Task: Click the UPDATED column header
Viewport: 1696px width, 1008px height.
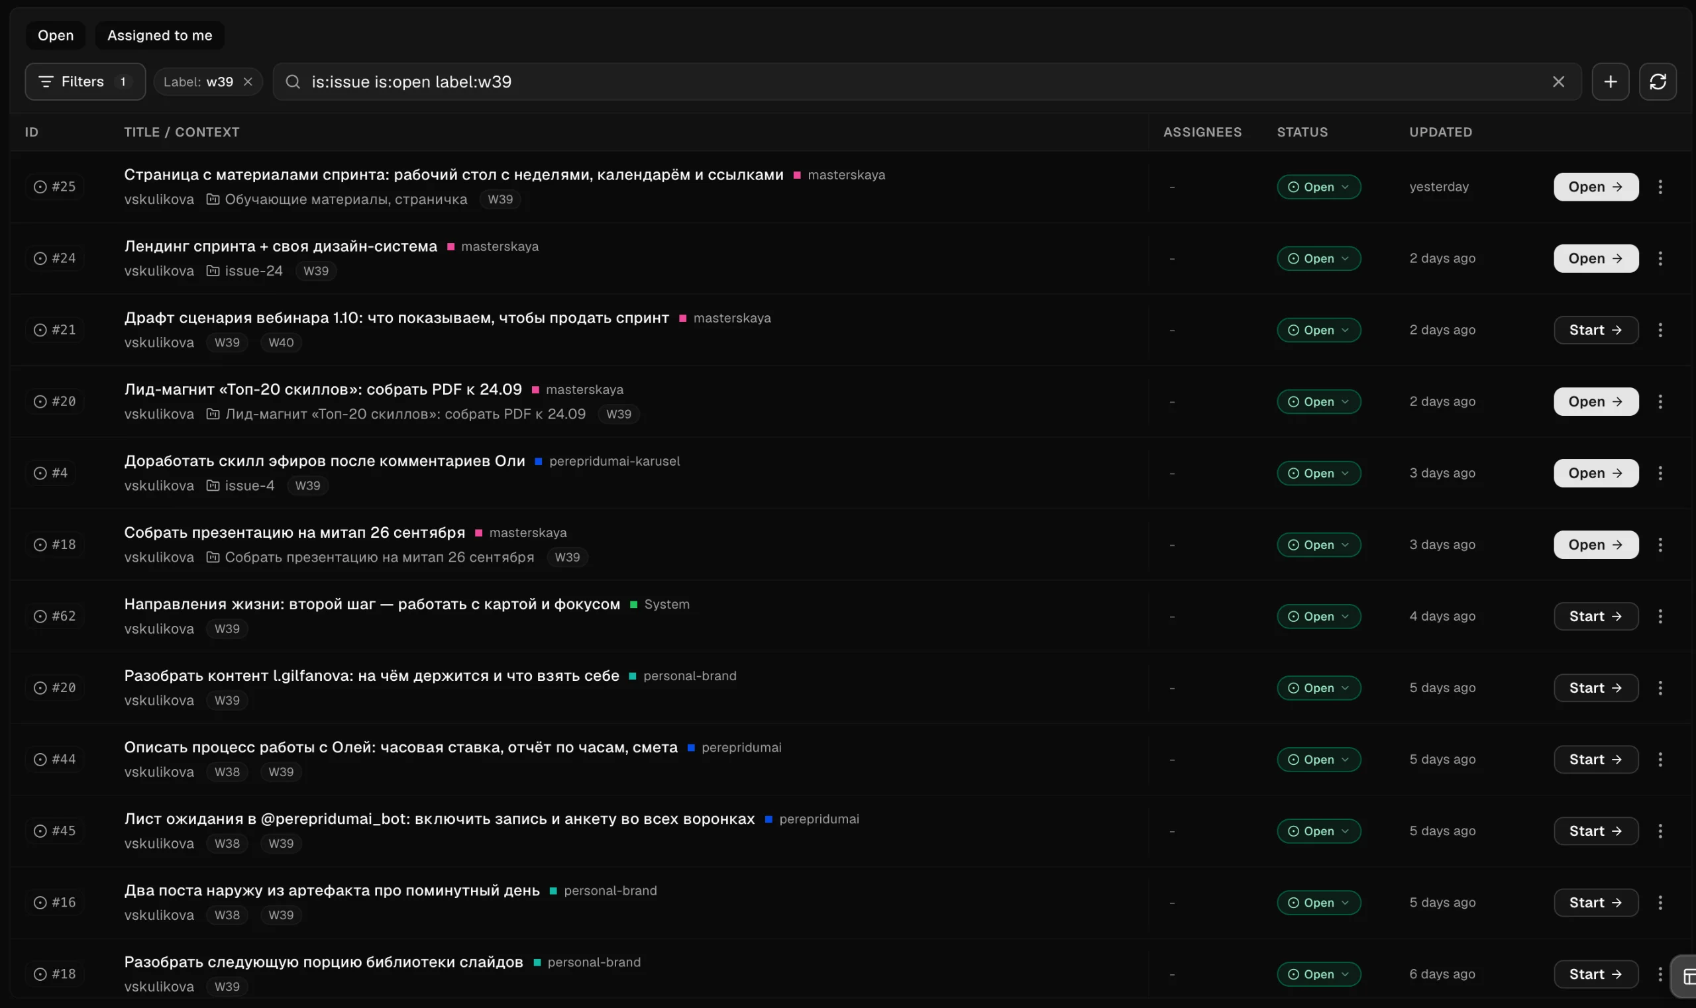Action: click(x=1440, y=132)
